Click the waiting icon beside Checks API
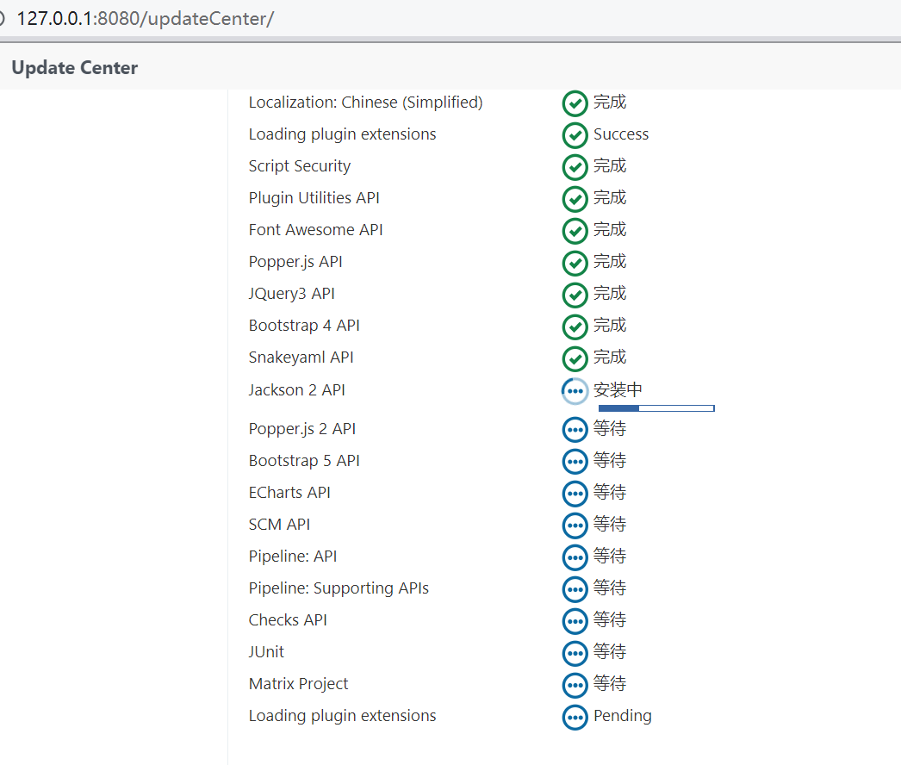 575,621
